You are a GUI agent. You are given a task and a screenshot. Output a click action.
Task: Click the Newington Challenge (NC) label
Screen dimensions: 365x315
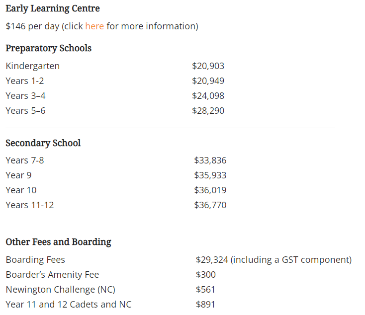(61, 289)
